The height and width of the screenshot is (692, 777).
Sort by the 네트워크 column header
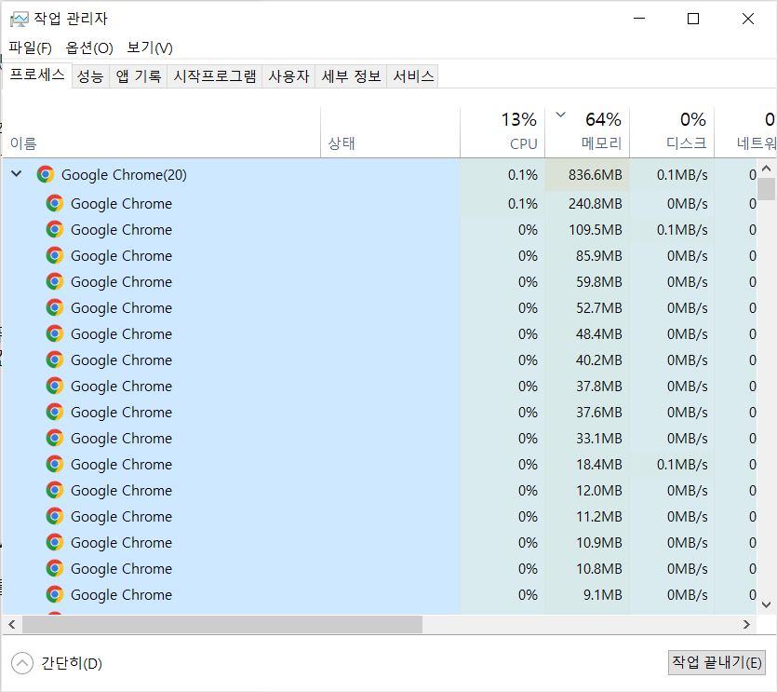click(x=745, y=133)
